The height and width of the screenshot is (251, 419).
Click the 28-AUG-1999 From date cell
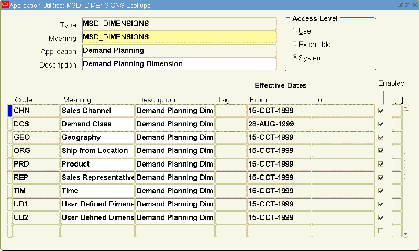pyautogui.click(x=279, y=124)
